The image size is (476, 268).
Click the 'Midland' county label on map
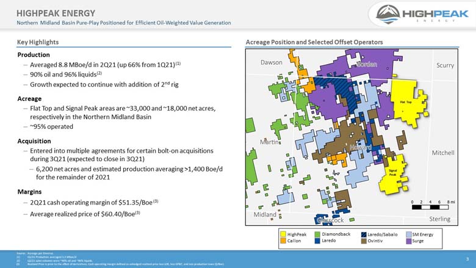(265, 214)
